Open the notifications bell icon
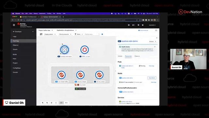The width and height of the screenshot is (209, 118). [x=134, y=25]
